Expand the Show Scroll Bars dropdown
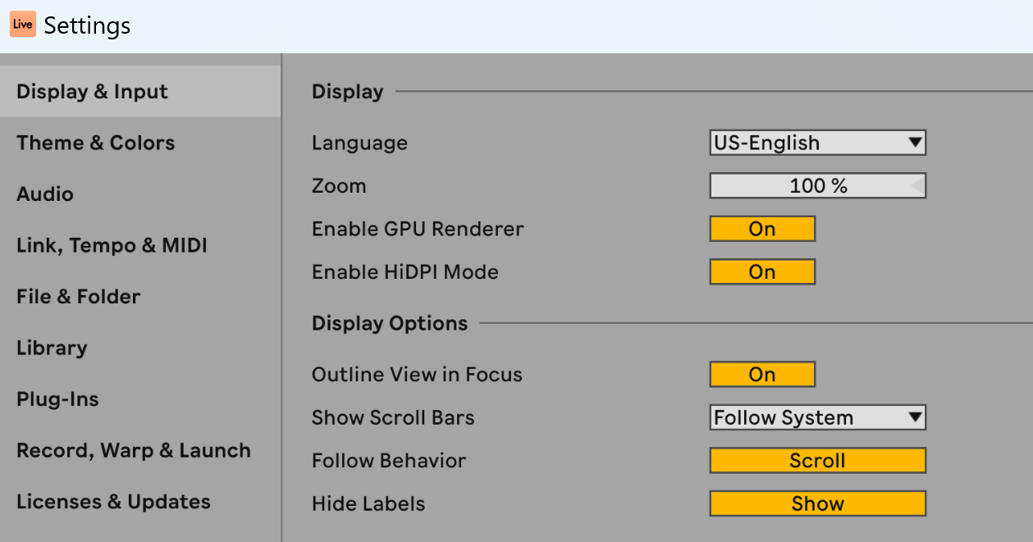1033x542 pixels. [x=816, y=417]
